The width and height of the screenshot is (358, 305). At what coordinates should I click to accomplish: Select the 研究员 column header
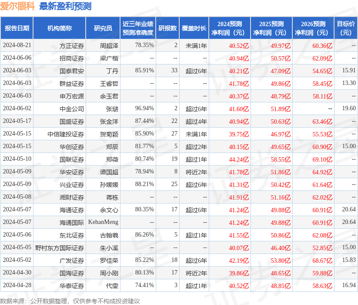click(x=103, y=28)
